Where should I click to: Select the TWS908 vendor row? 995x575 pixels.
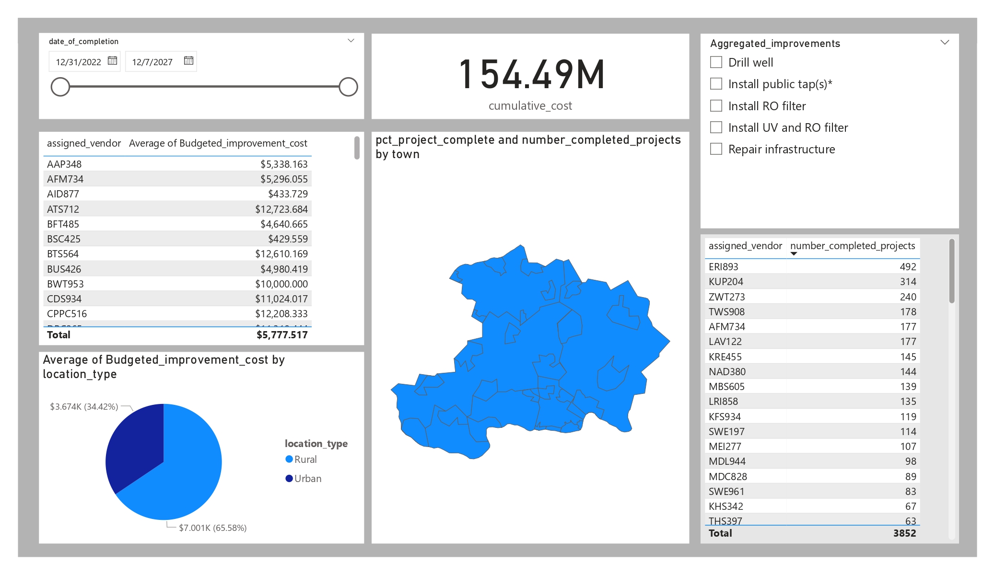pos(812,311)
